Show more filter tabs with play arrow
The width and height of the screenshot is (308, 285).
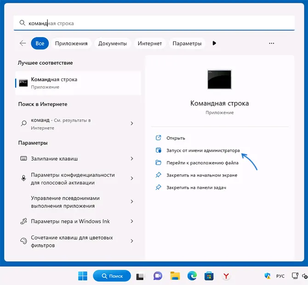[x=214, y=43]
